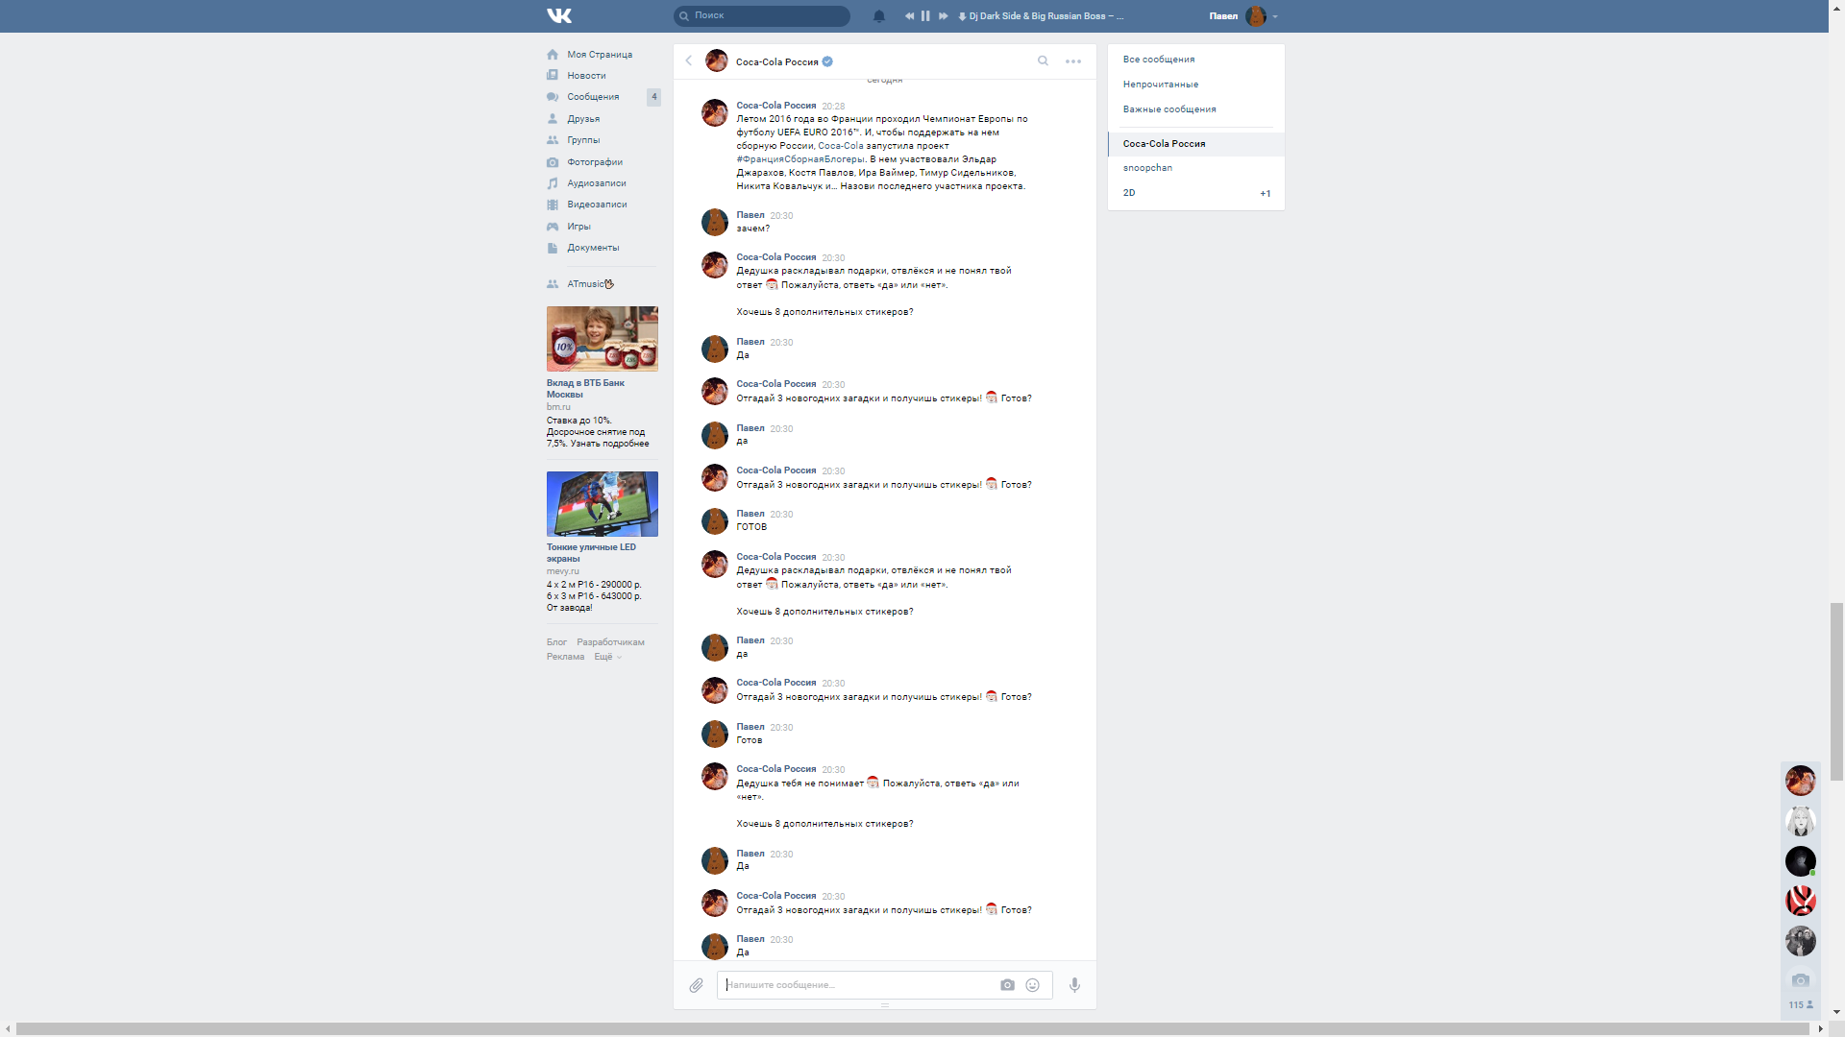Open online friends count 115
1845x1037 pixels.
point(1800,1005)
